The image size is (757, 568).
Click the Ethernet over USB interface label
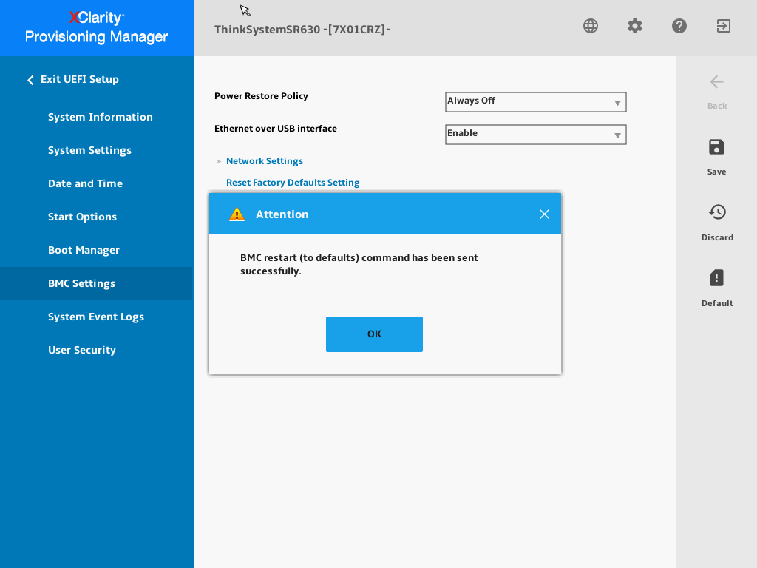pyautogui.click(x=276, y=129)
